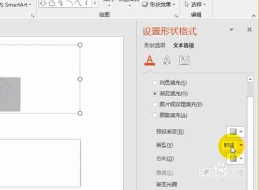Open the Text Box layout icon
259x190 pixels.
[x=184, y=60]
